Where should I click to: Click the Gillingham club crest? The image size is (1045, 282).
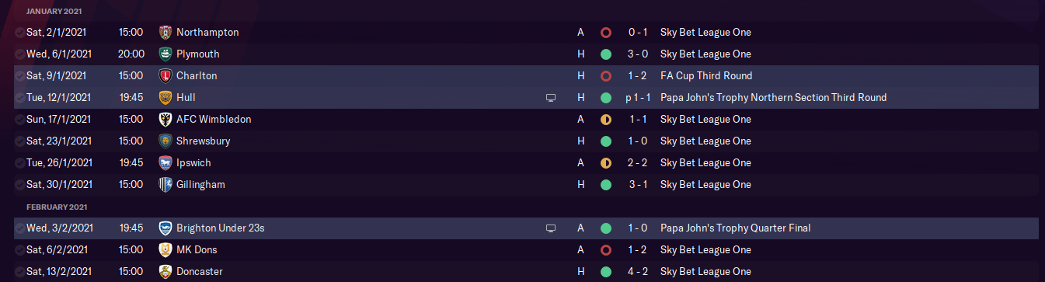tap(165, 185)
